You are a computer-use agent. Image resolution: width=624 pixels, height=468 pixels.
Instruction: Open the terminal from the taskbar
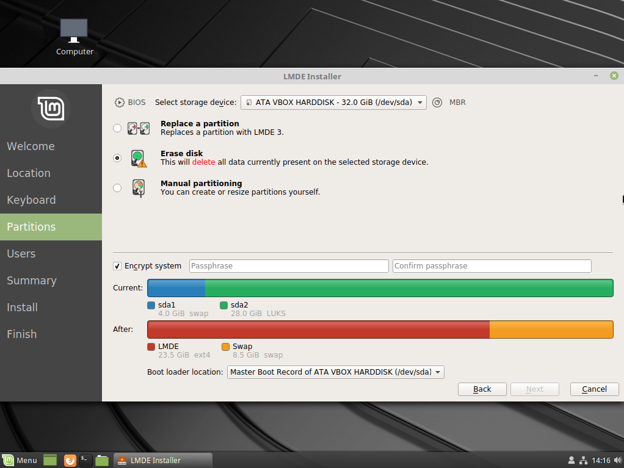click(86, 460)
